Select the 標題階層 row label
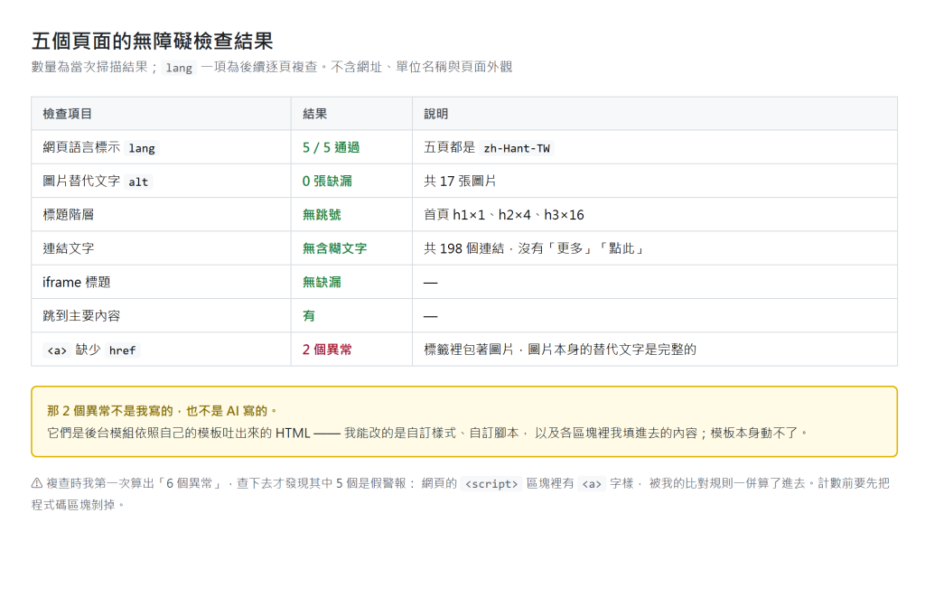Image resolution: width=925 pixels, height=597 pixels. point(69,215)
